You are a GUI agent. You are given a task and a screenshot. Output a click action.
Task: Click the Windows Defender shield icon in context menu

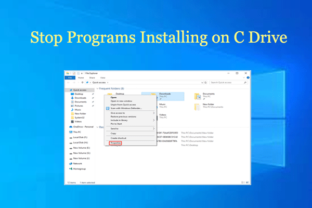tap(108, 108)
